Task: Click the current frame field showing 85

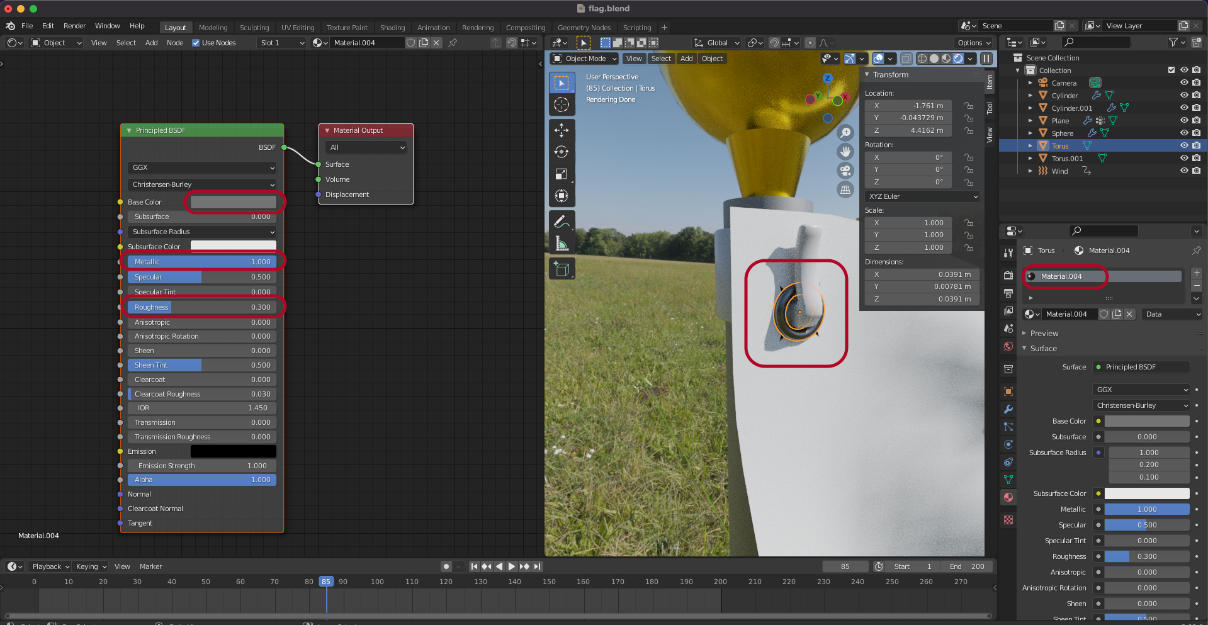Action: click(x=845, y=566)
